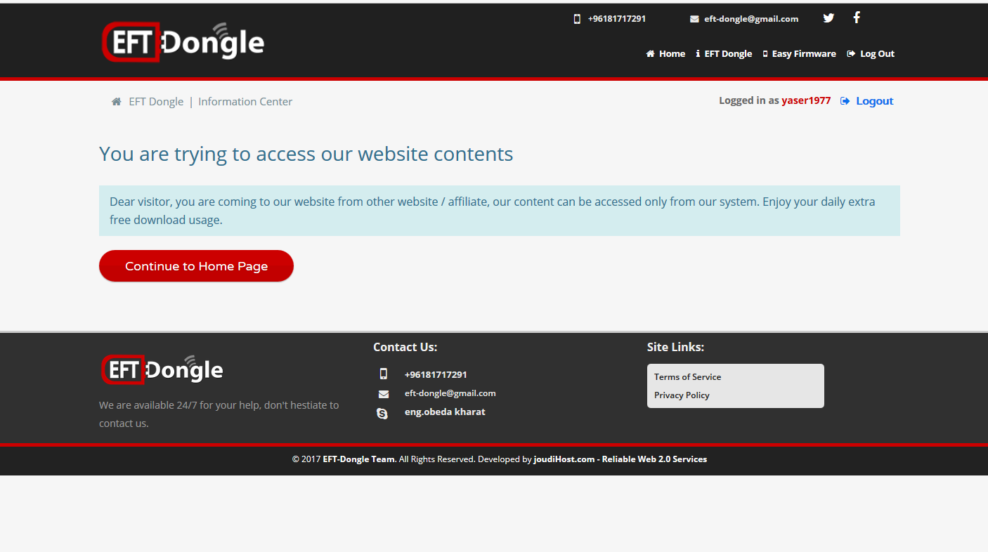Click the Dear visitor notice message

(x=500, y=211)
